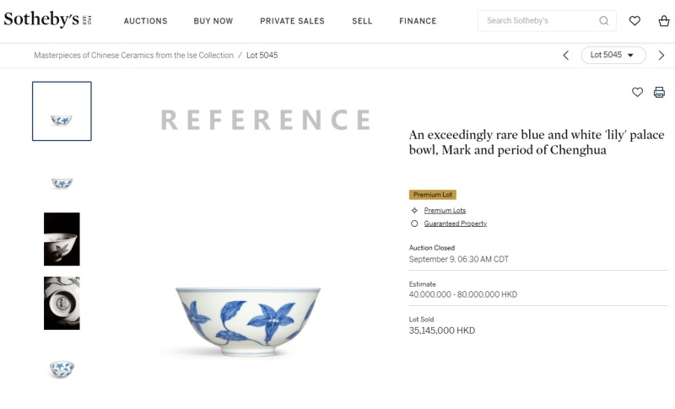Open the Premium Lots link
The height and width of the screenshot is (409, 675).
tap(445, 210)
